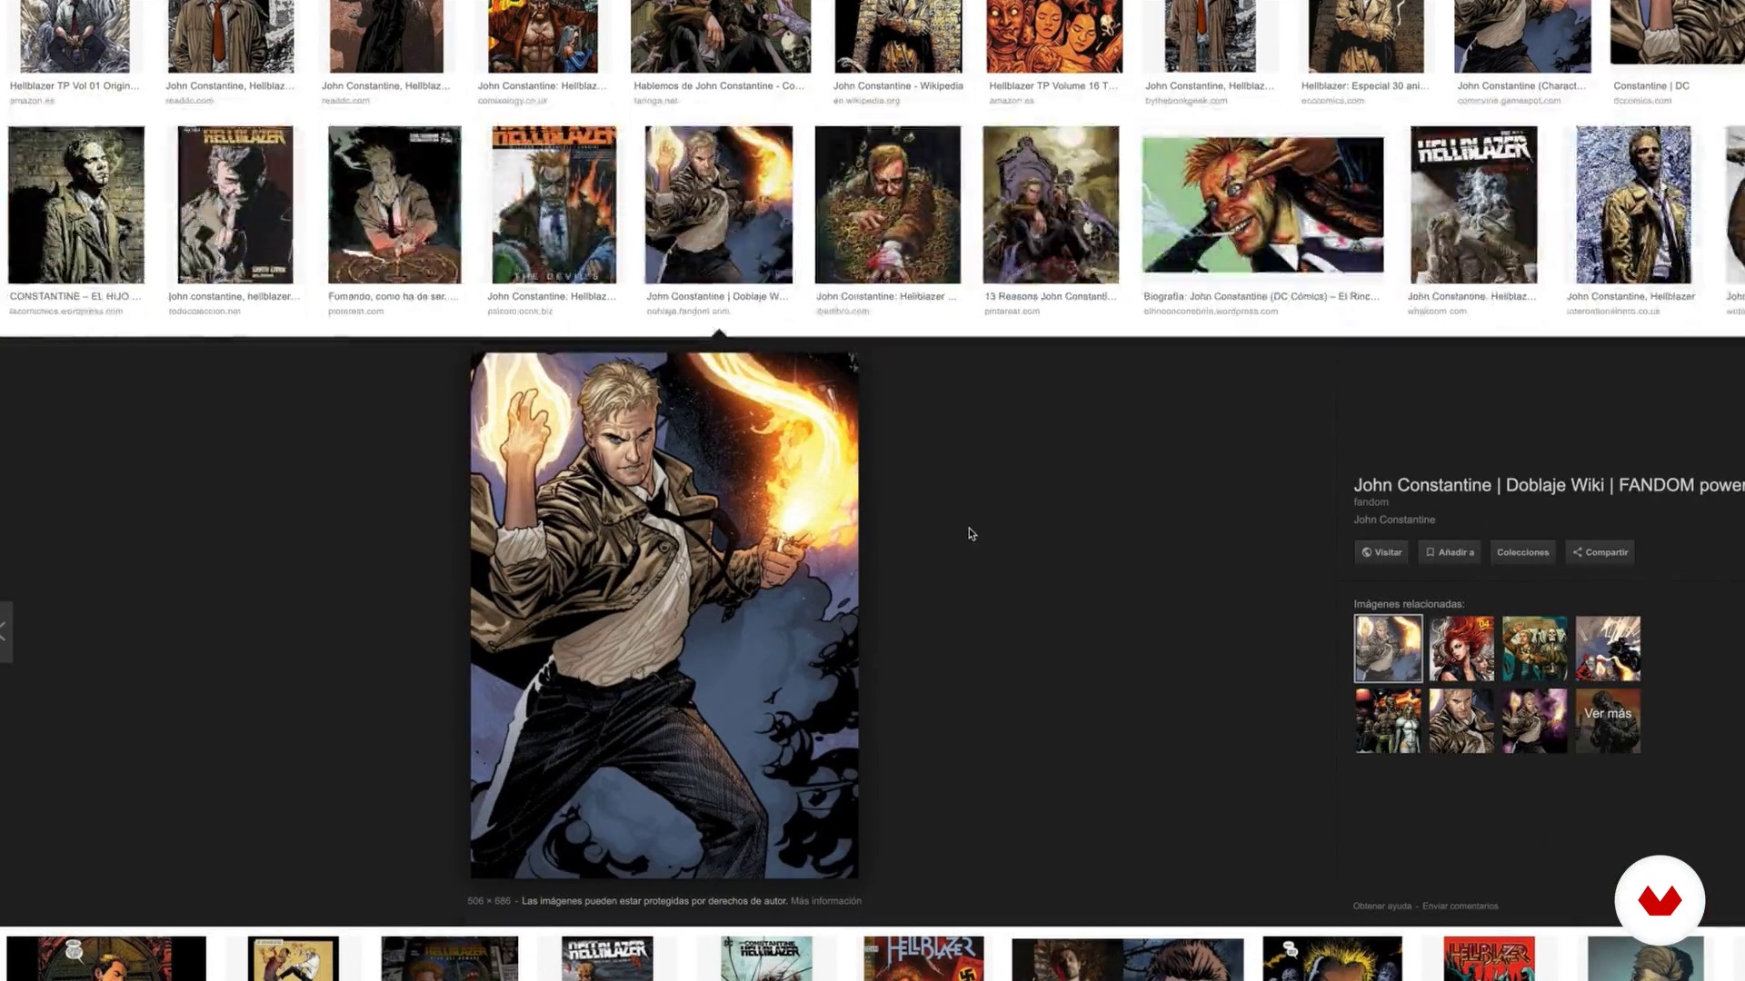Click source text 'en.wikipedia.org'

[866, 101]
